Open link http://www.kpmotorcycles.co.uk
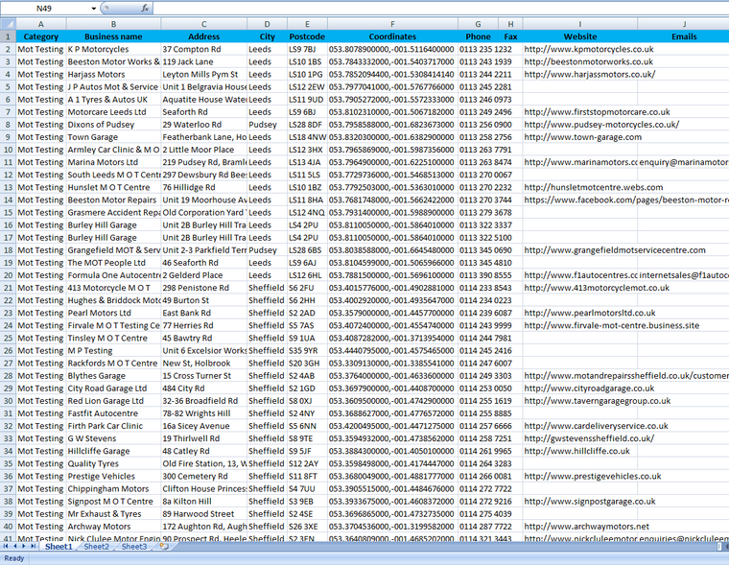Viewport: 729px width, 565px height. [x=589, y=49]
